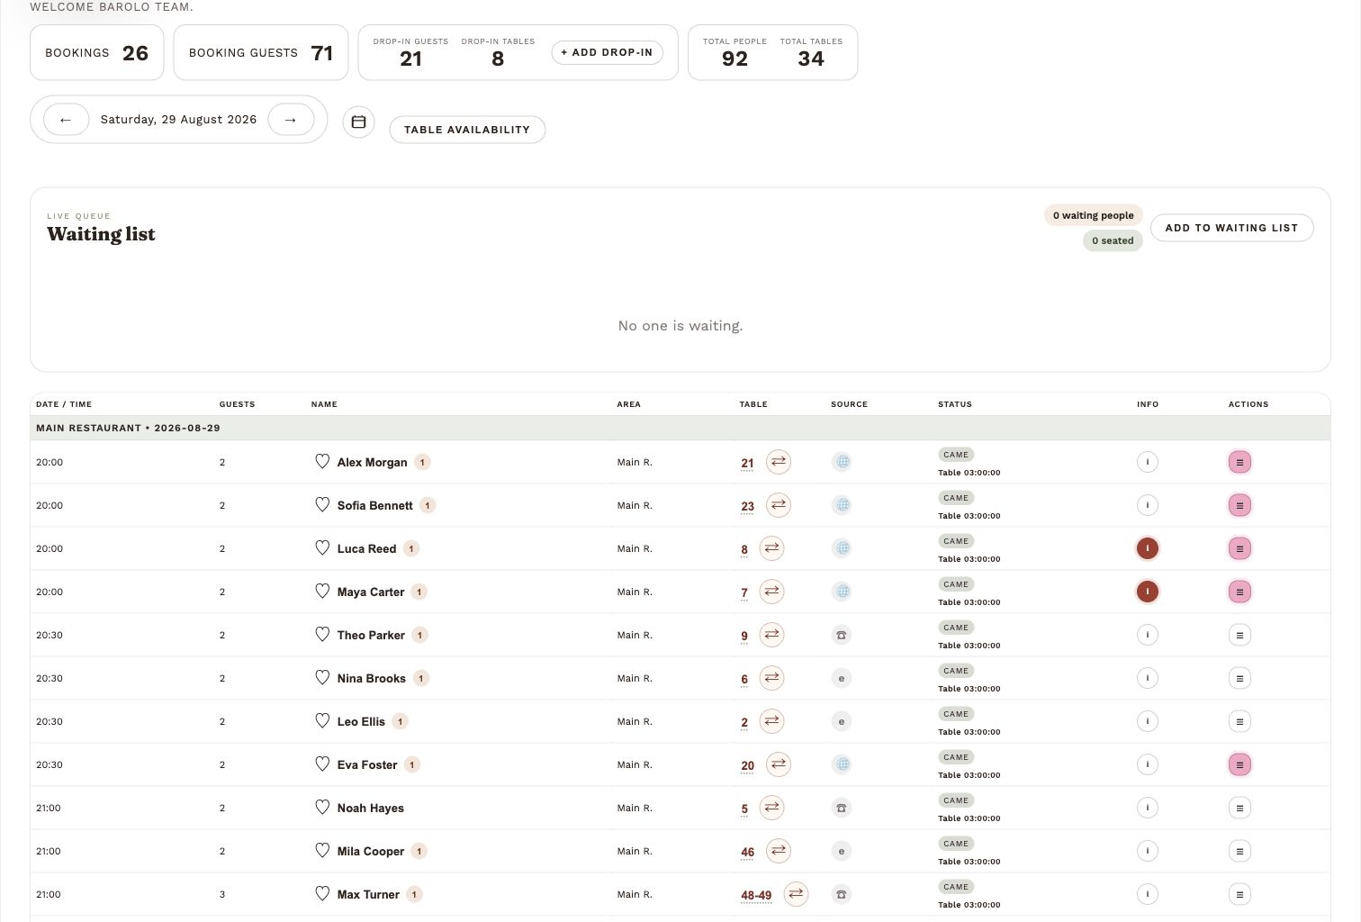Open info for Alex Morgan's booking
The image size is (1361, 922).
tap(1148, 462)
